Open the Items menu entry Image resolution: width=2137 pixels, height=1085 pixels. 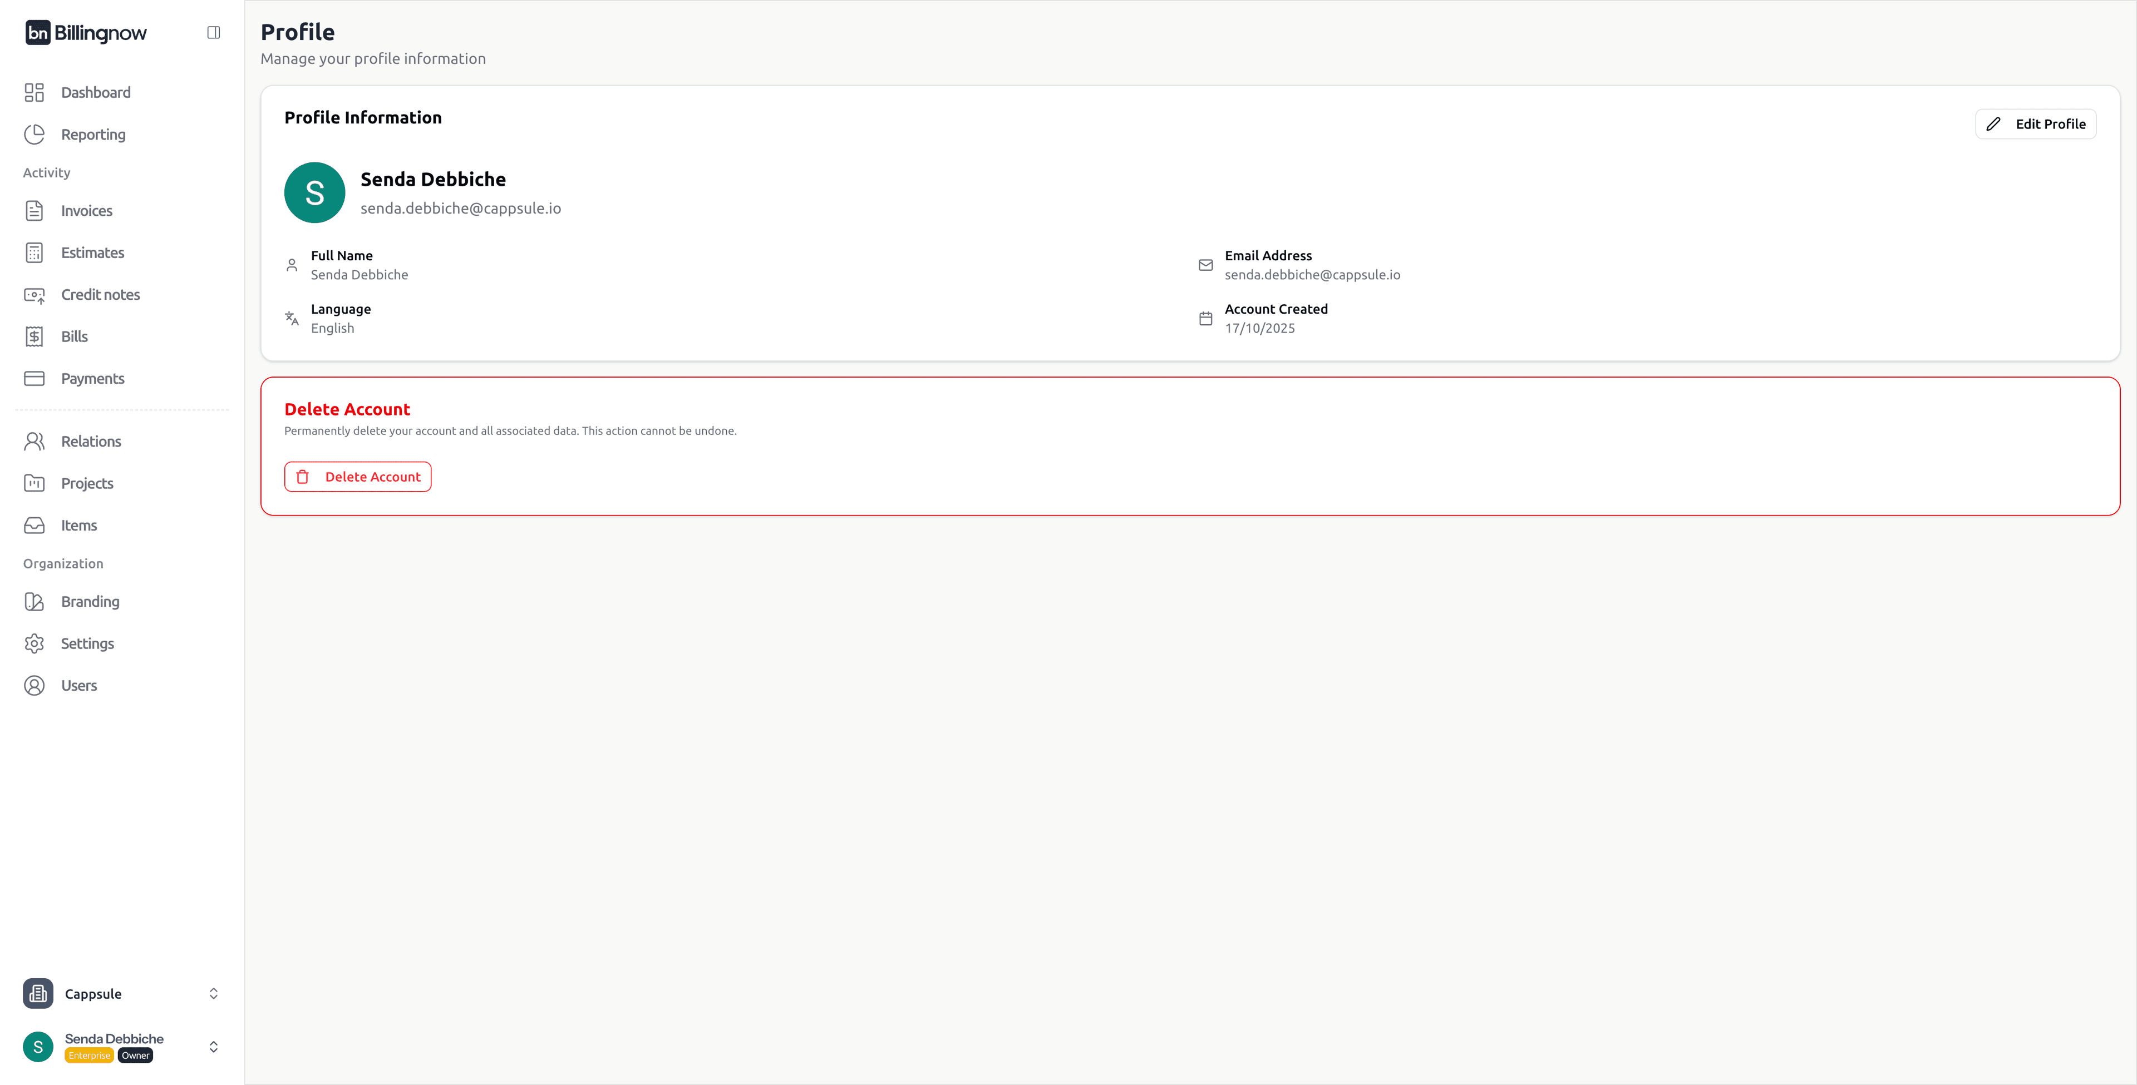pos(79,526)
